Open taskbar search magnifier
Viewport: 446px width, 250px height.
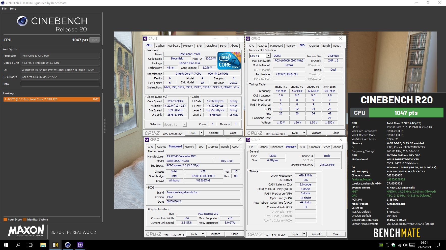pos(18,245)
